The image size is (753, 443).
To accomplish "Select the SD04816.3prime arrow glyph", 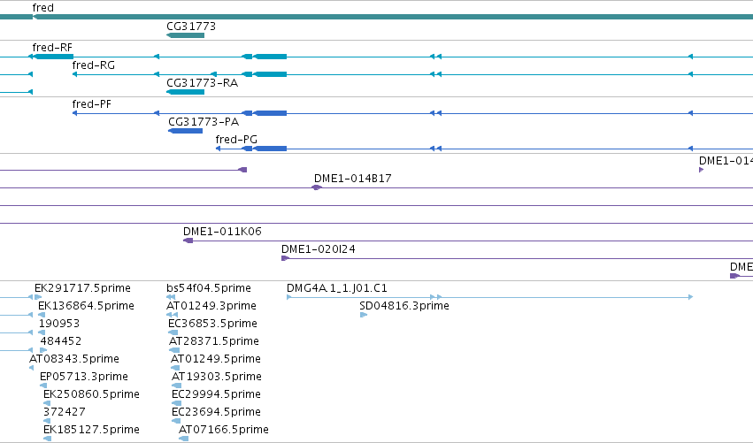I will [364, 315].
